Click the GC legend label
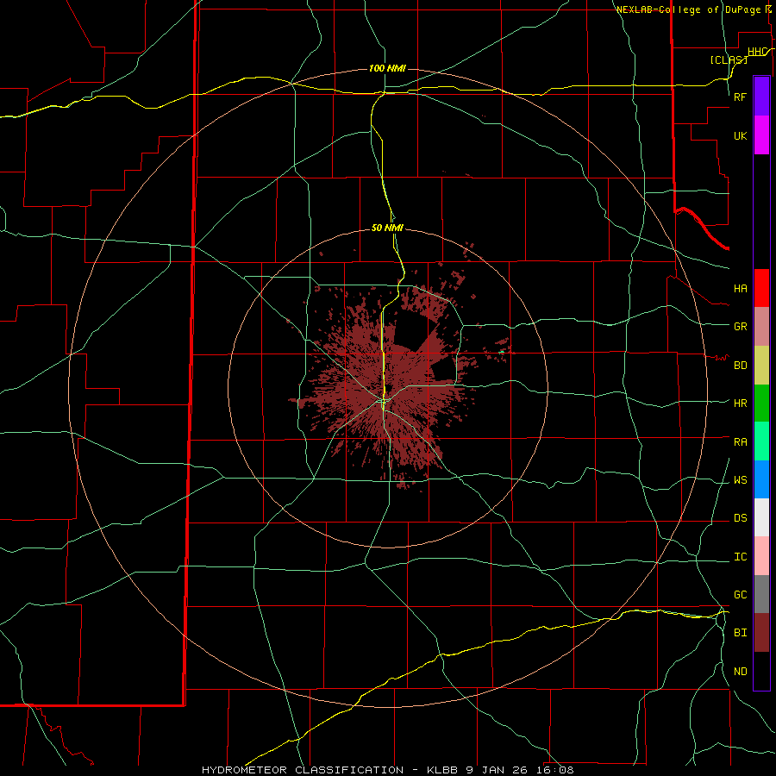 tap(740, 595)
